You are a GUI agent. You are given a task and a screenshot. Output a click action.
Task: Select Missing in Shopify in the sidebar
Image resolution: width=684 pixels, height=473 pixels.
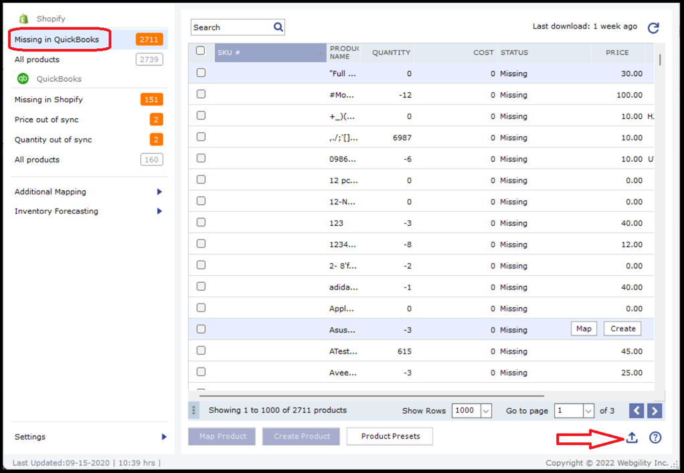pyautogui.click(x=49, y=100)
